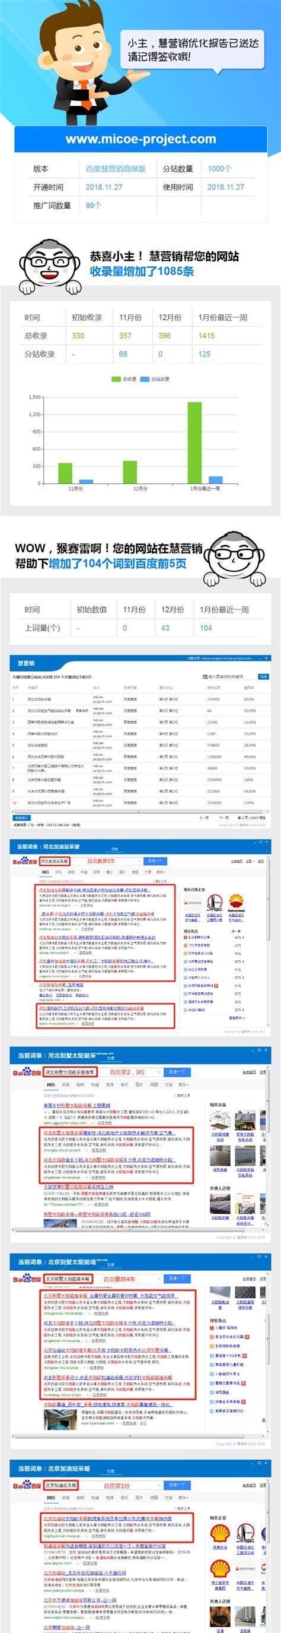Click the green 12月份 total index bar
This screenshot has width=281, height=1633.
pyautogui.click(x=130, y=472)
